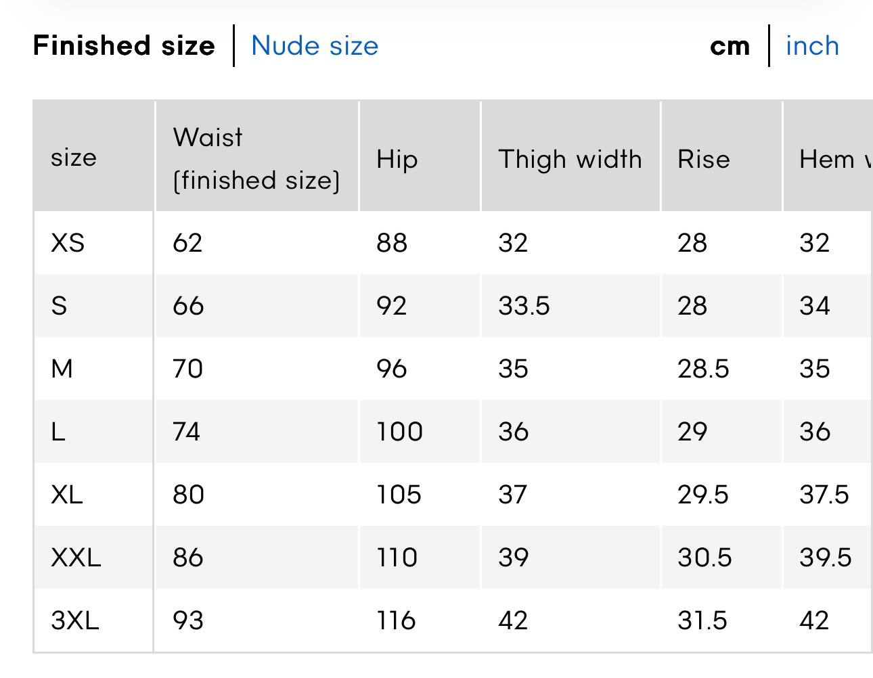The image size is (873, 678).
Task: Click the Hip column header
Action: 397,159
